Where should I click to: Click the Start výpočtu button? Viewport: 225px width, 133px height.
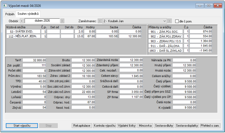pyautogui.click(x=22, y=125)
